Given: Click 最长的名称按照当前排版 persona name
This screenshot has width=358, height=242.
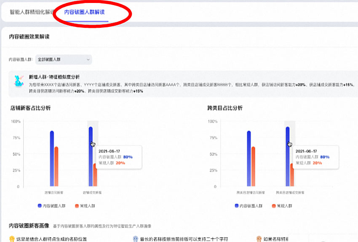Looking at the screenshot, I should coord(184,239).
